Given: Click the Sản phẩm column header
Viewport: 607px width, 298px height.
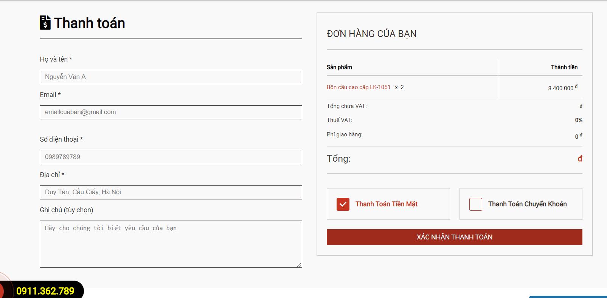Looking at the screenshot, I should coord(339,67).
